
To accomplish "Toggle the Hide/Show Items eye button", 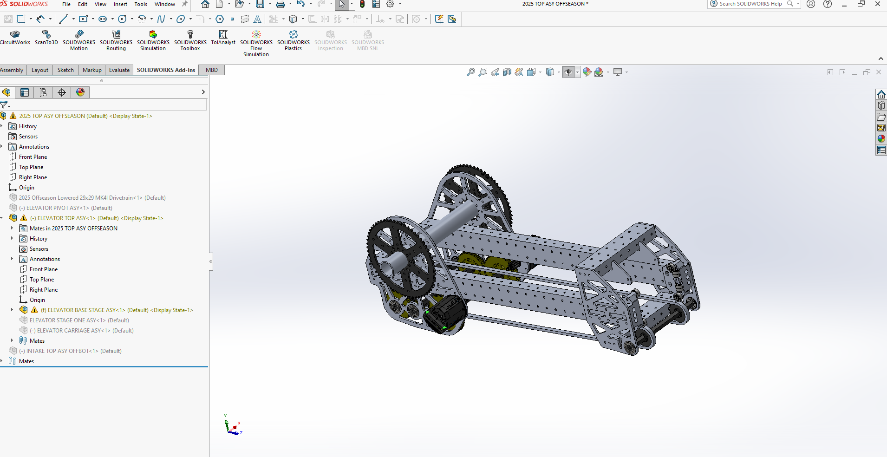I will (x=568, y=72).
